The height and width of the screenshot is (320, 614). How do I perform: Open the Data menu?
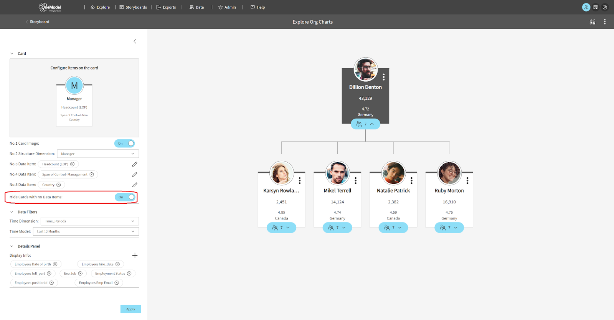[x=196, y=7]
